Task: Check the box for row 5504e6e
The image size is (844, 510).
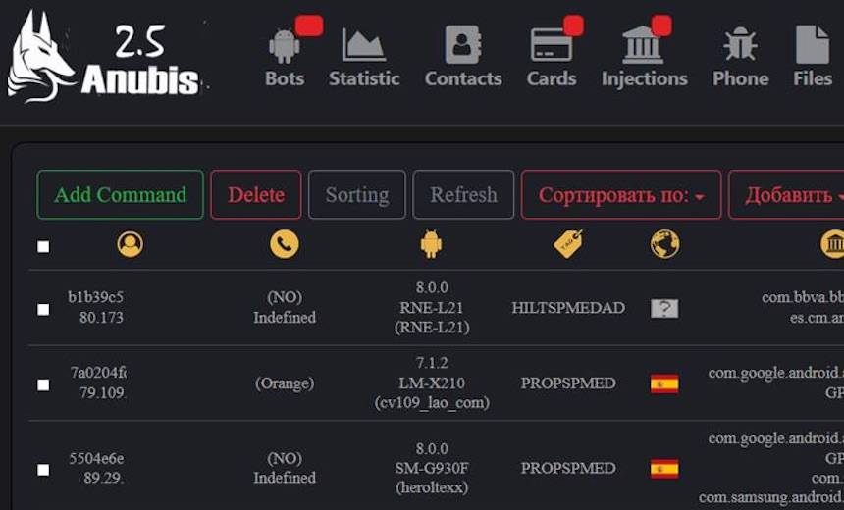Action: 43,470
